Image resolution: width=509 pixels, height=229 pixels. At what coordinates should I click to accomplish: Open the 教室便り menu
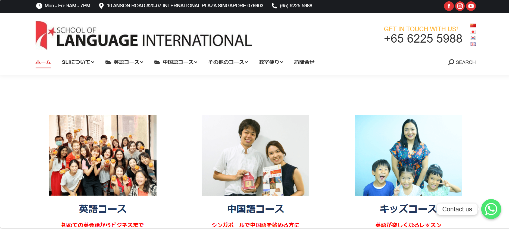tap(271, 62)
